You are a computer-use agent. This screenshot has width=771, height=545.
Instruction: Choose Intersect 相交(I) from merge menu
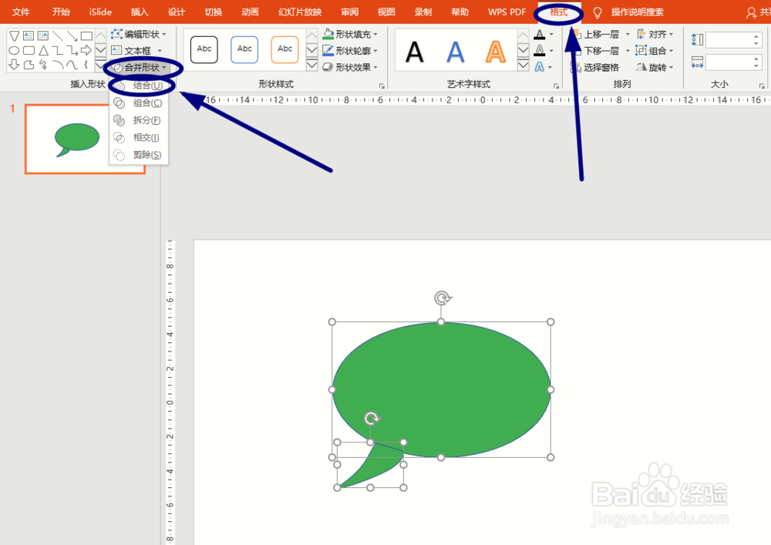point(139,138)
